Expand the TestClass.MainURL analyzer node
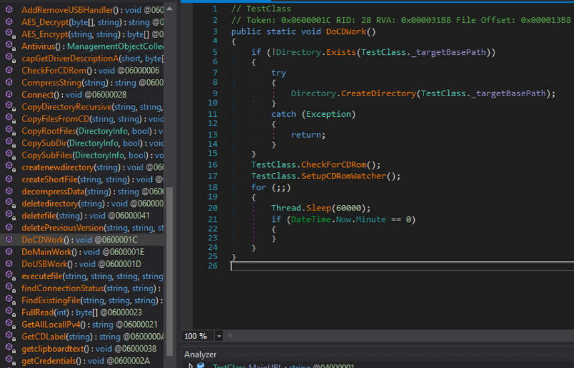The width and height of the screenshot is (574, 368). pyautogui.click(x=190, y=365)
